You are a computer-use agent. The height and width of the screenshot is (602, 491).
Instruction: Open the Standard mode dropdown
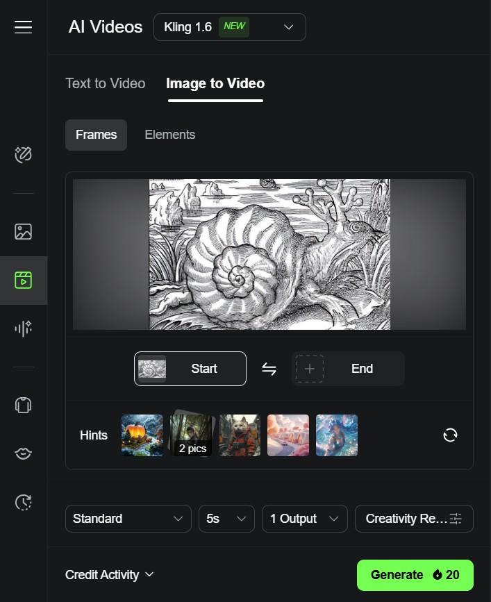[128, 519]
